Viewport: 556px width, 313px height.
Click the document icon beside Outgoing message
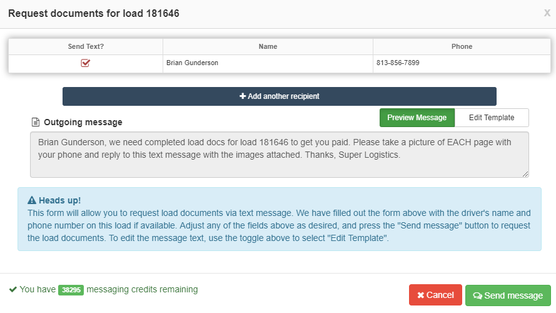(36, 123)
